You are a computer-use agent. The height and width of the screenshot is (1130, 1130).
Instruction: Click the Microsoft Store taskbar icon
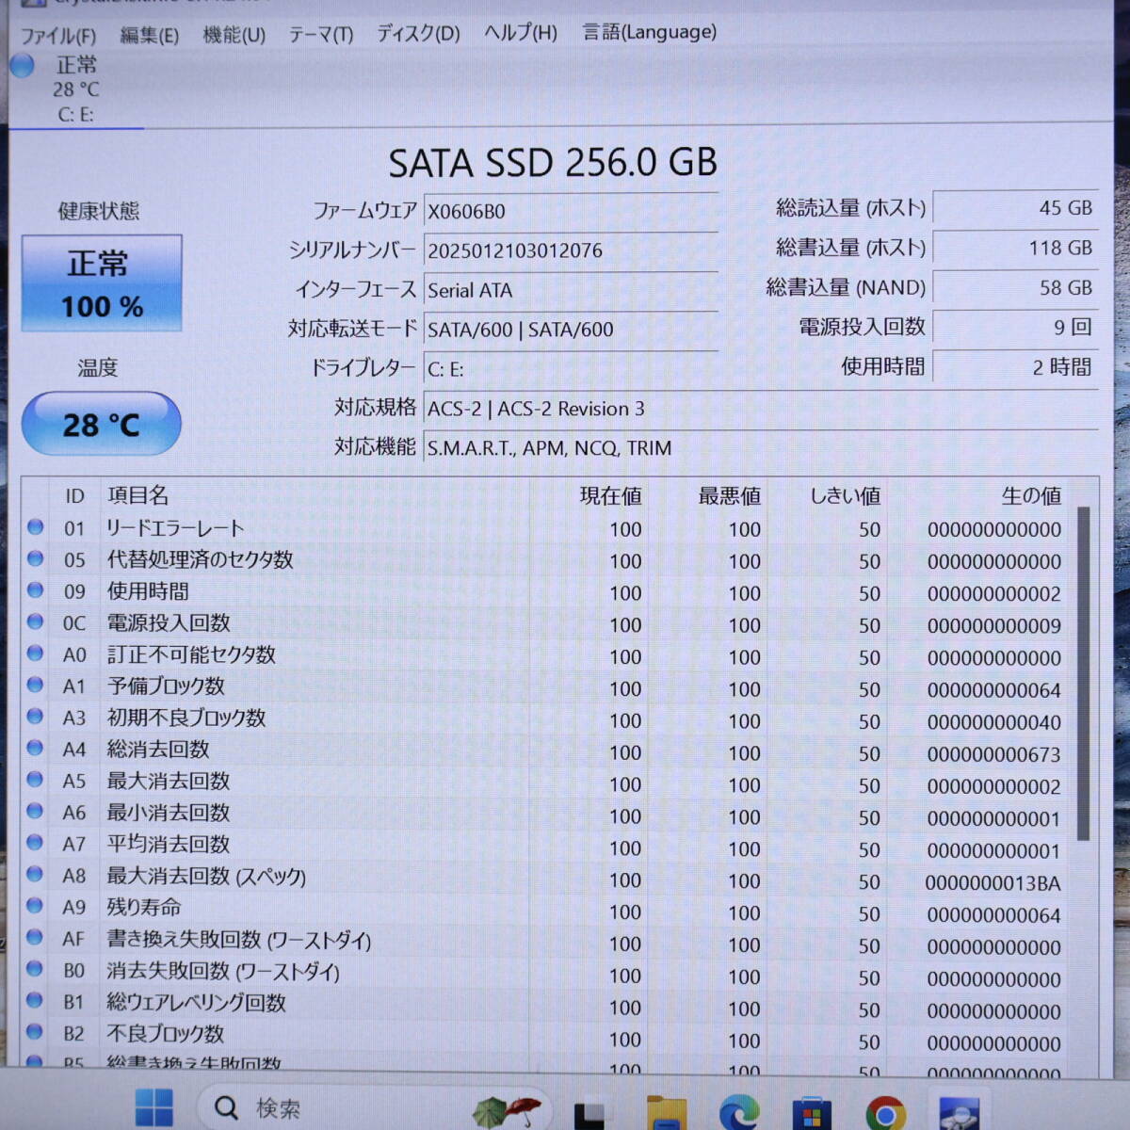coord(812,1111)
